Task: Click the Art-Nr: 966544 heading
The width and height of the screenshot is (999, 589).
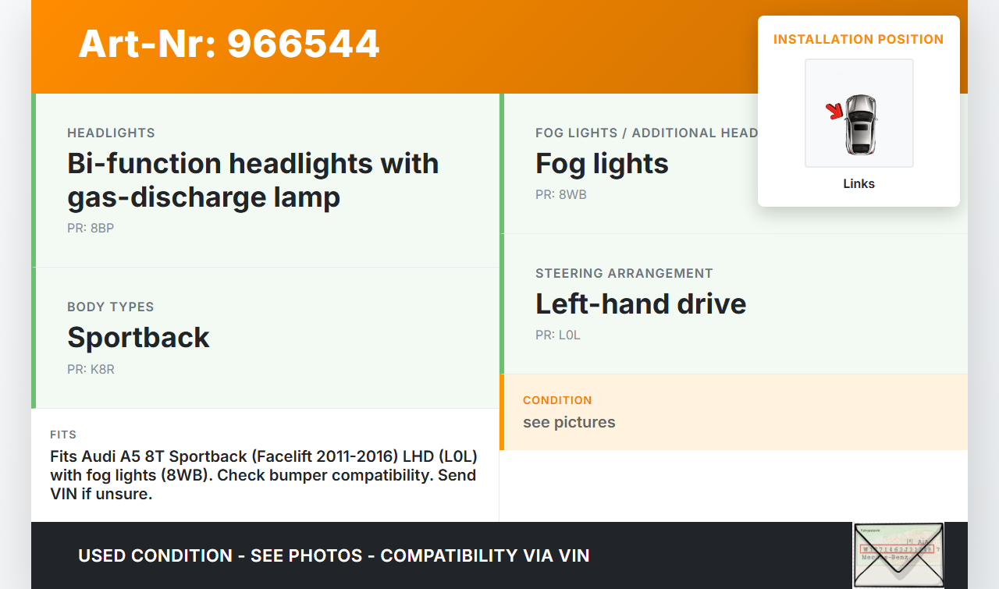Action: click(229, 44)
